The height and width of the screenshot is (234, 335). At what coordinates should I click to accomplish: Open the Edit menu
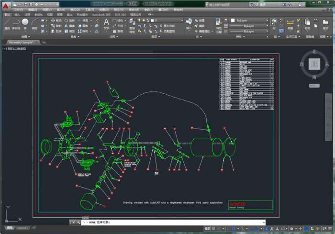click(33, 10)
